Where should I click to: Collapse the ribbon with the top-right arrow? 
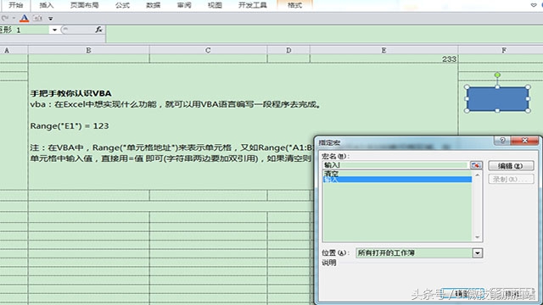point(534,5)
